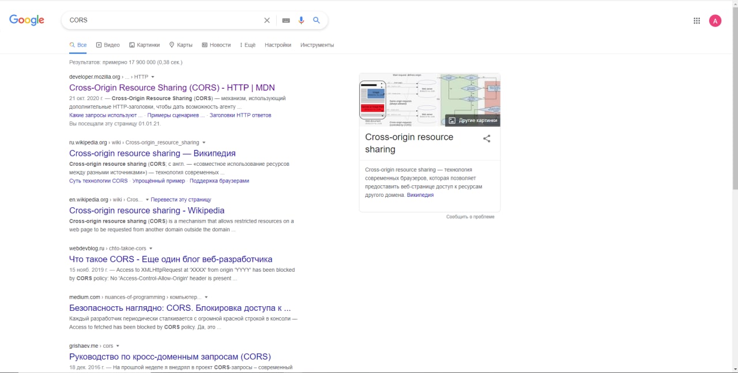The width and height of the screenshot is (738, 373).
Task: Open Какие запросы используют sitelink
Action: point(106,115)
